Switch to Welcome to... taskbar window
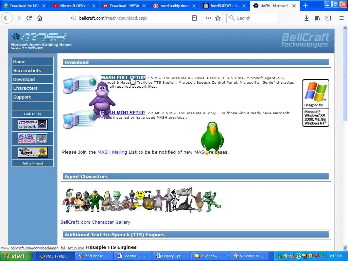This screenshot has height=261, width=348. pyautogui.click(x=249, y=256)
